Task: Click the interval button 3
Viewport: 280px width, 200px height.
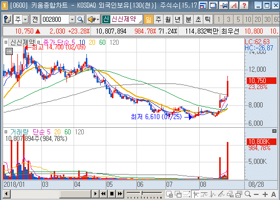Action: tap(228, 19)
